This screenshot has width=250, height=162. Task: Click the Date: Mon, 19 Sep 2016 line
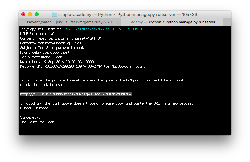pyautogui.click(x=57, y=62)
